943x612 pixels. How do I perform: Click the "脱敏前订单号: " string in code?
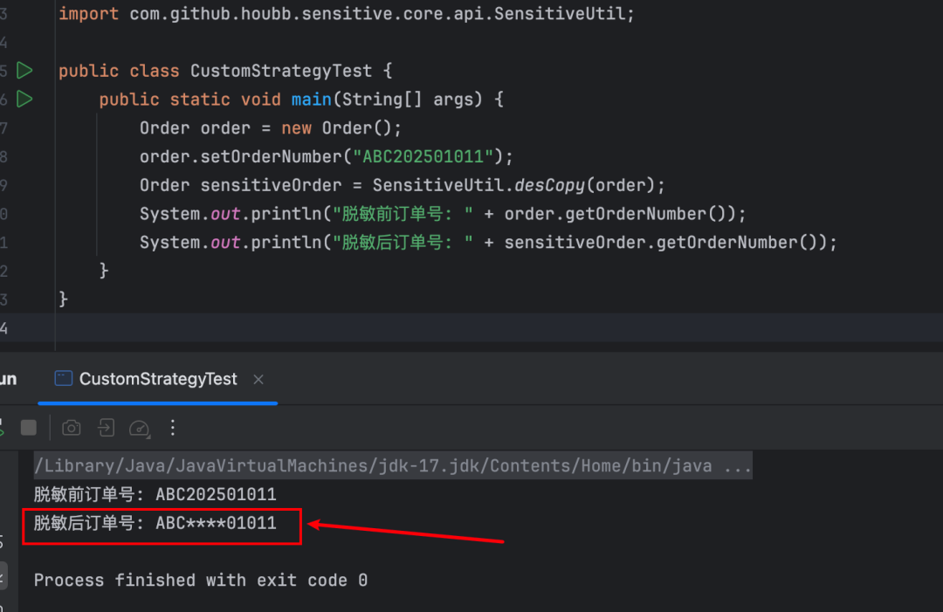[403, 214]
